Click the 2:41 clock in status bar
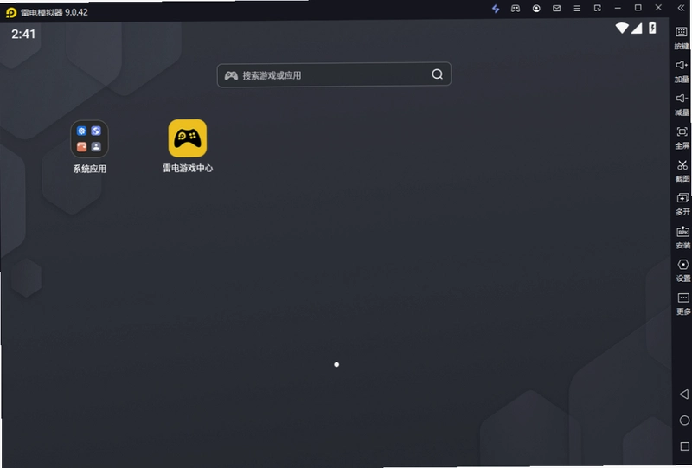This screenshot has width=692, height=468. pyautogui.click(x=23, y=34)
